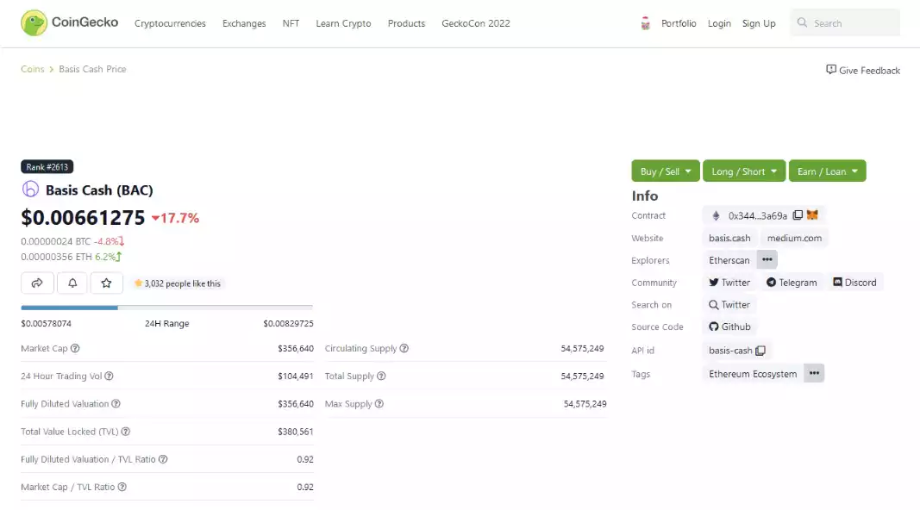This screenshot has height=510, width=920.
Task: Expand the Earn / Loan dropdown
Action: pos(827,171)
